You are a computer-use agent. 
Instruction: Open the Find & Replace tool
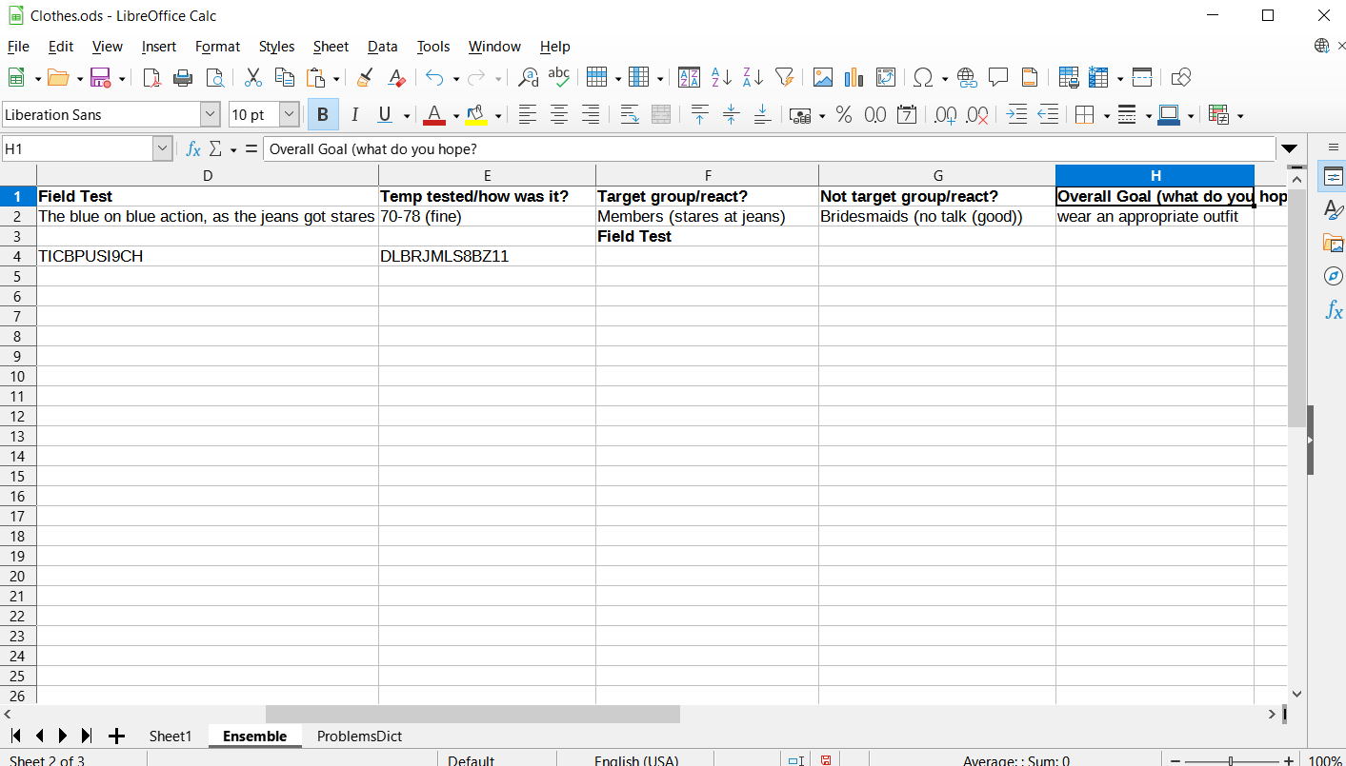click(x=528, y=78)
